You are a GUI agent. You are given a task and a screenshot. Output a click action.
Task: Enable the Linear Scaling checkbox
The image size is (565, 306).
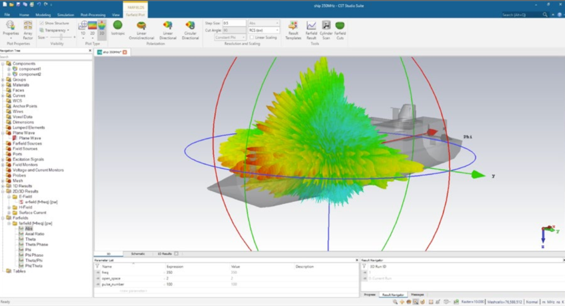point(251,37)
